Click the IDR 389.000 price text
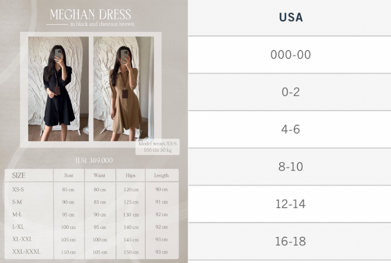This screenshot has height=263, width=391. coord(94,161)
